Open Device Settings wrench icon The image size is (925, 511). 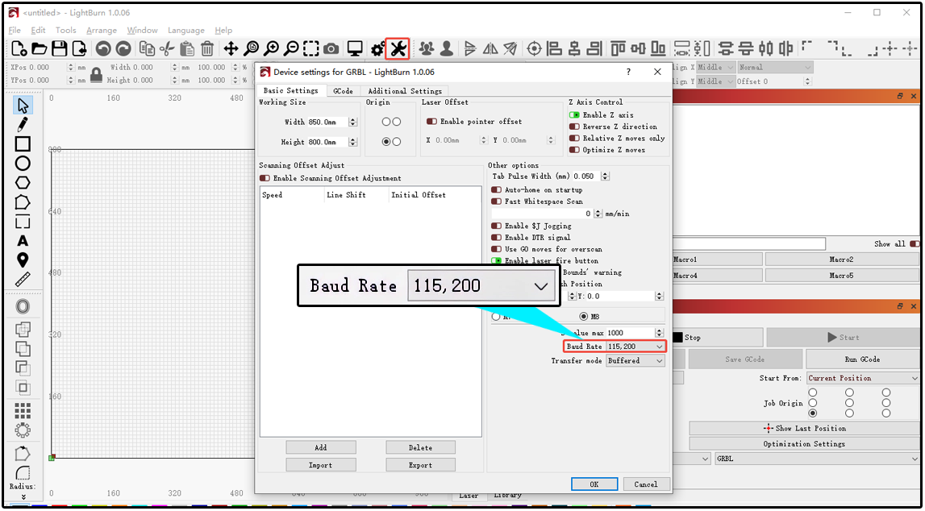(x=397, y=49)
